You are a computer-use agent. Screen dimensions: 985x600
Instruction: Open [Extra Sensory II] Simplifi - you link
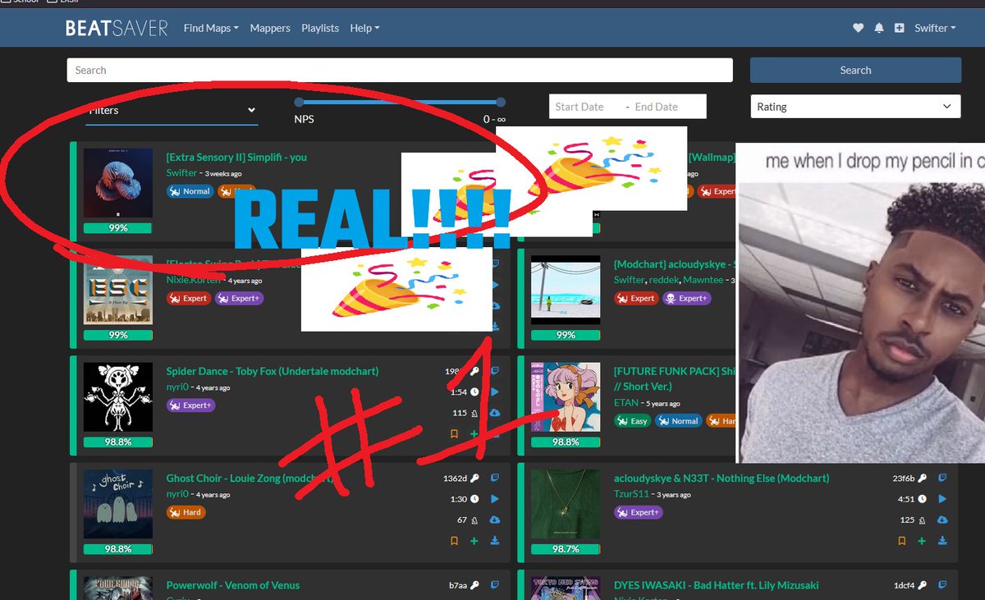236,157
